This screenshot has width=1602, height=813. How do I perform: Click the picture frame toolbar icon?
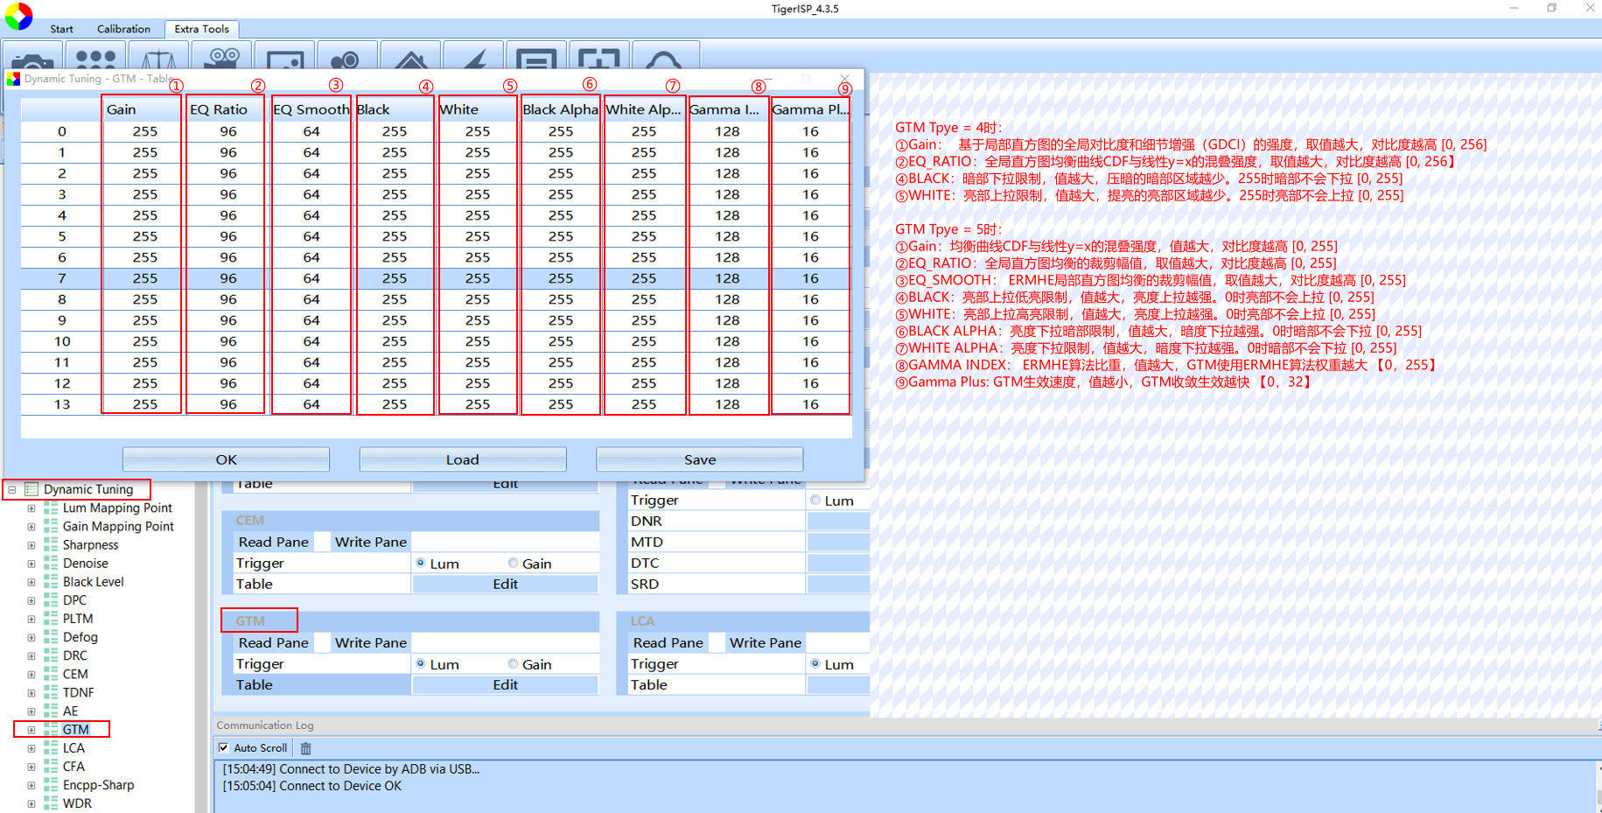click(285, 60)
